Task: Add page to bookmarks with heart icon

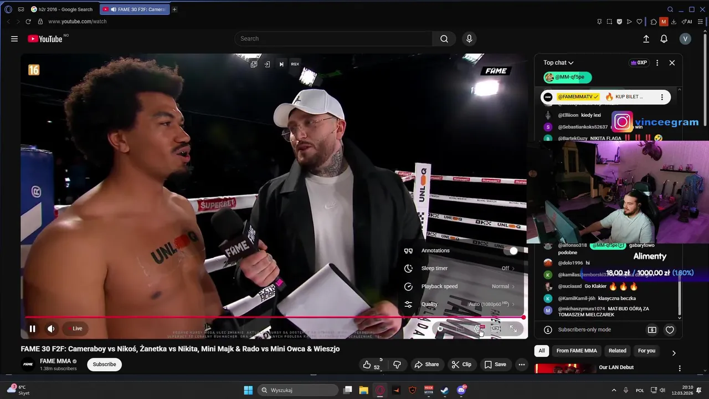Action: tap(639, 22)
